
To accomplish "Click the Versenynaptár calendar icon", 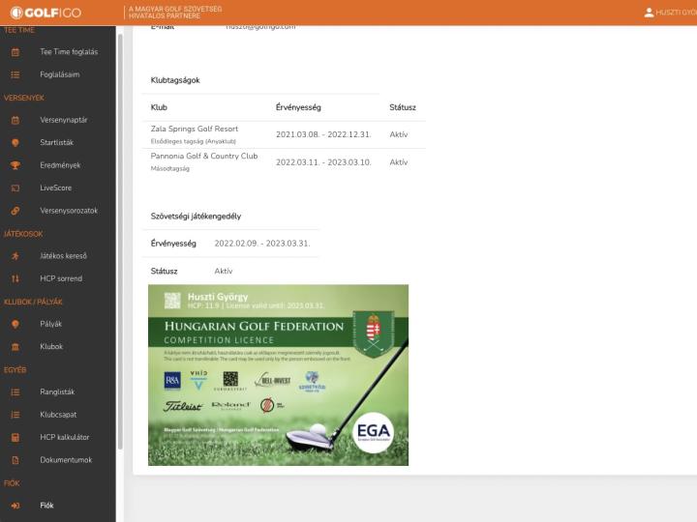I will (x=15, y=120).
